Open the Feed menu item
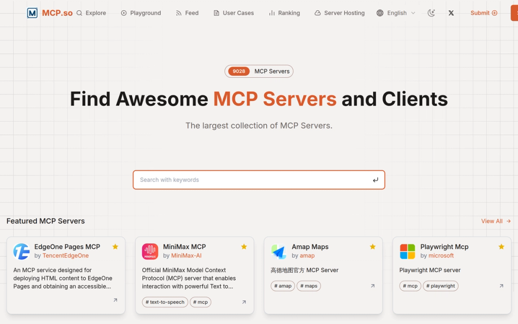 click(187, 13)
